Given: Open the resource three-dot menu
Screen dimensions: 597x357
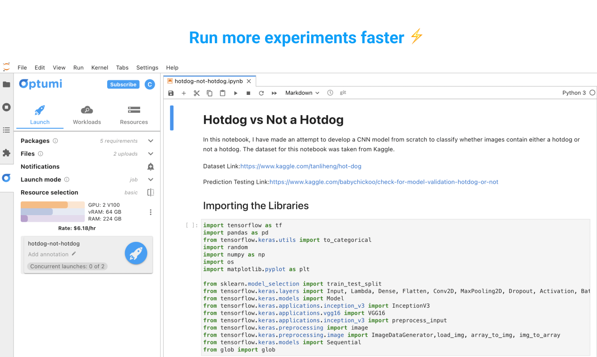Looking at the screenshot, I should coord(150,212).
